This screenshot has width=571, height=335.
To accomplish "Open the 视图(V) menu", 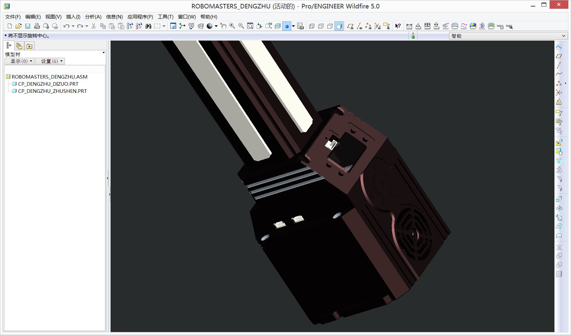I will (x=53, y=17).
